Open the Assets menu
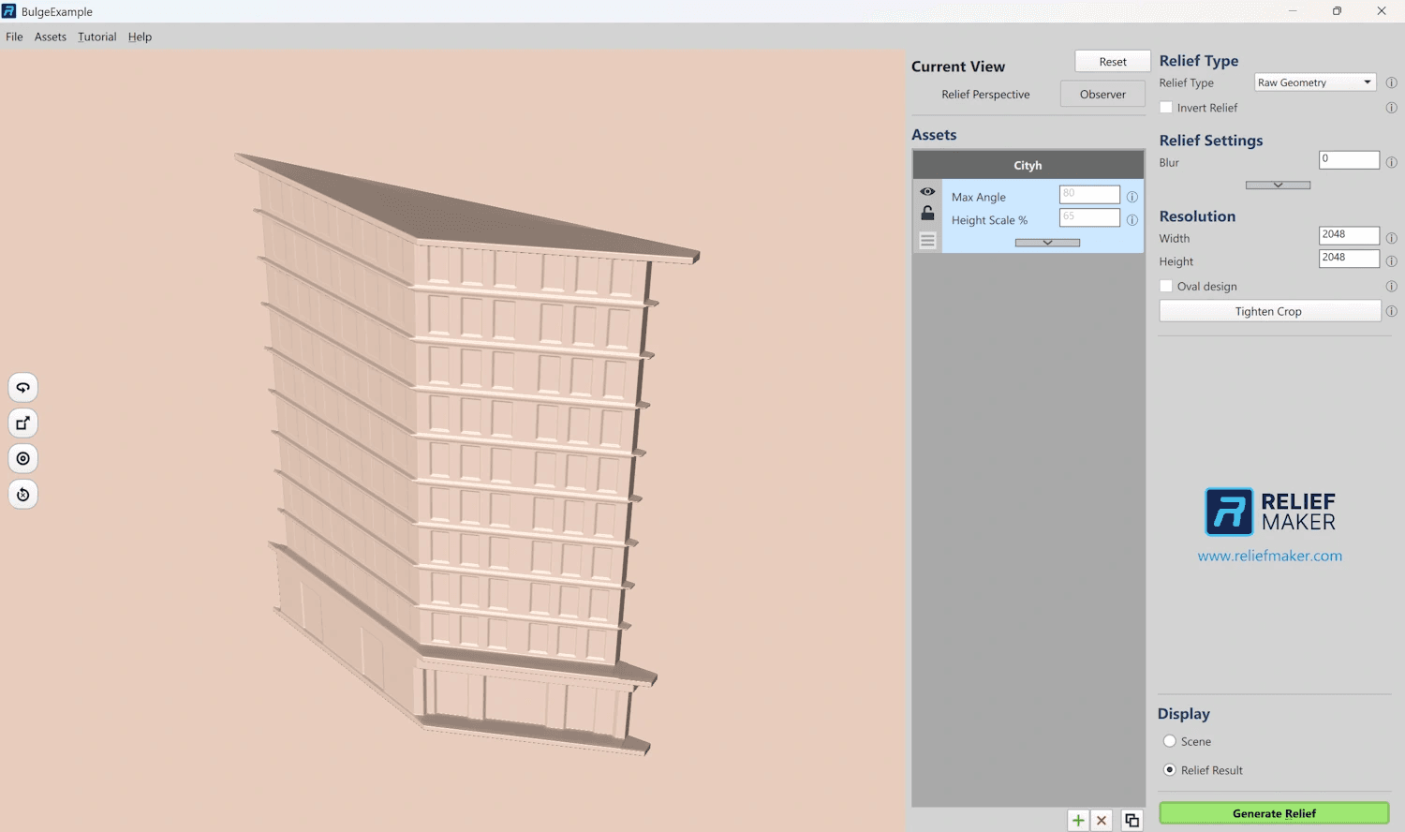The width and height of the screenshot is (1405, 832). (x=50, y=37)
